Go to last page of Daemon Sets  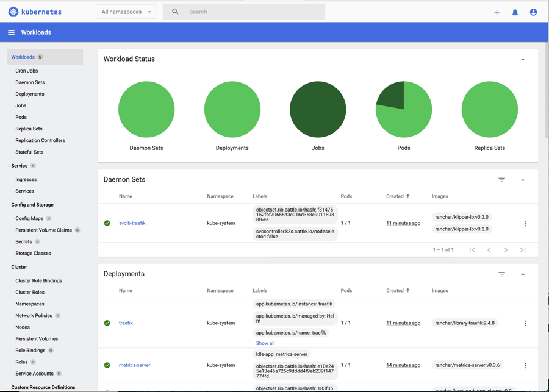(x=523, y=250)
